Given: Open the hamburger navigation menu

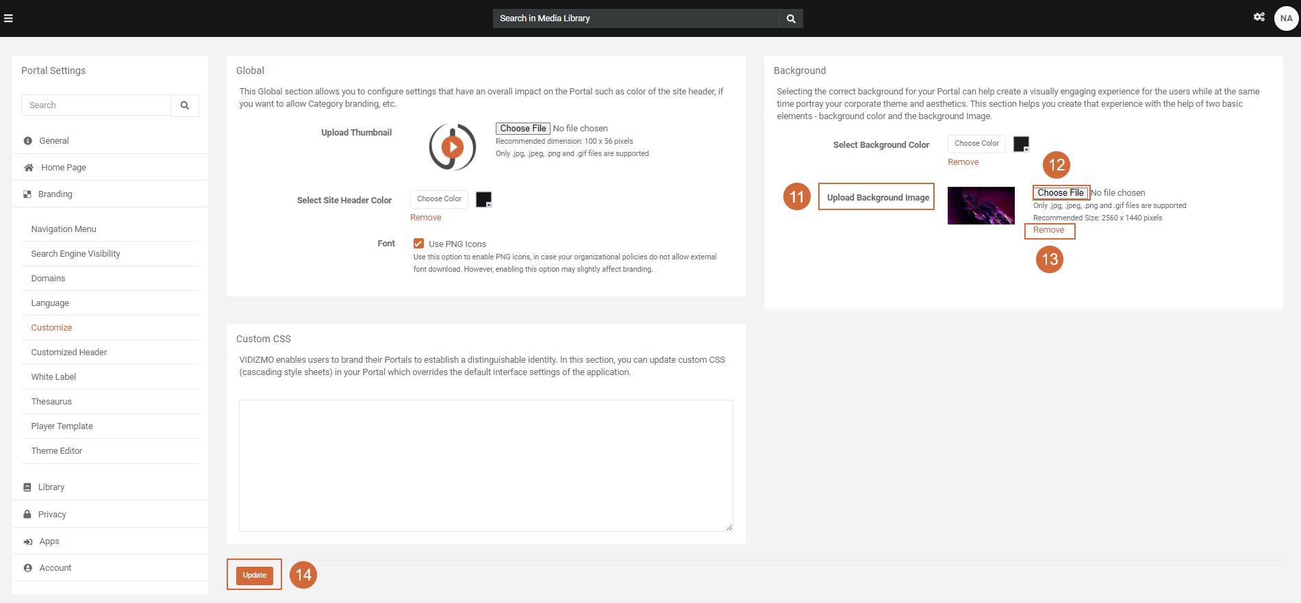Looking at the screenshot, I should click(9, 18).
